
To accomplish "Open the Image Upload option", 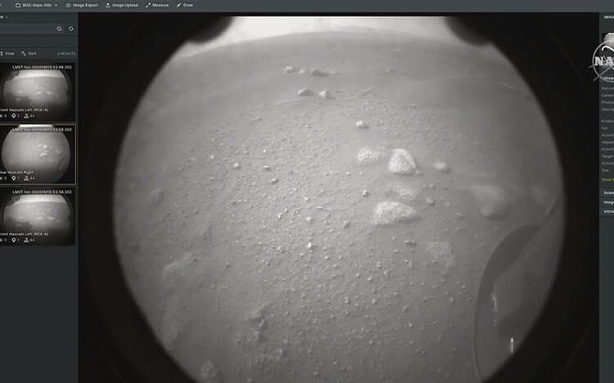I will 125,5.
